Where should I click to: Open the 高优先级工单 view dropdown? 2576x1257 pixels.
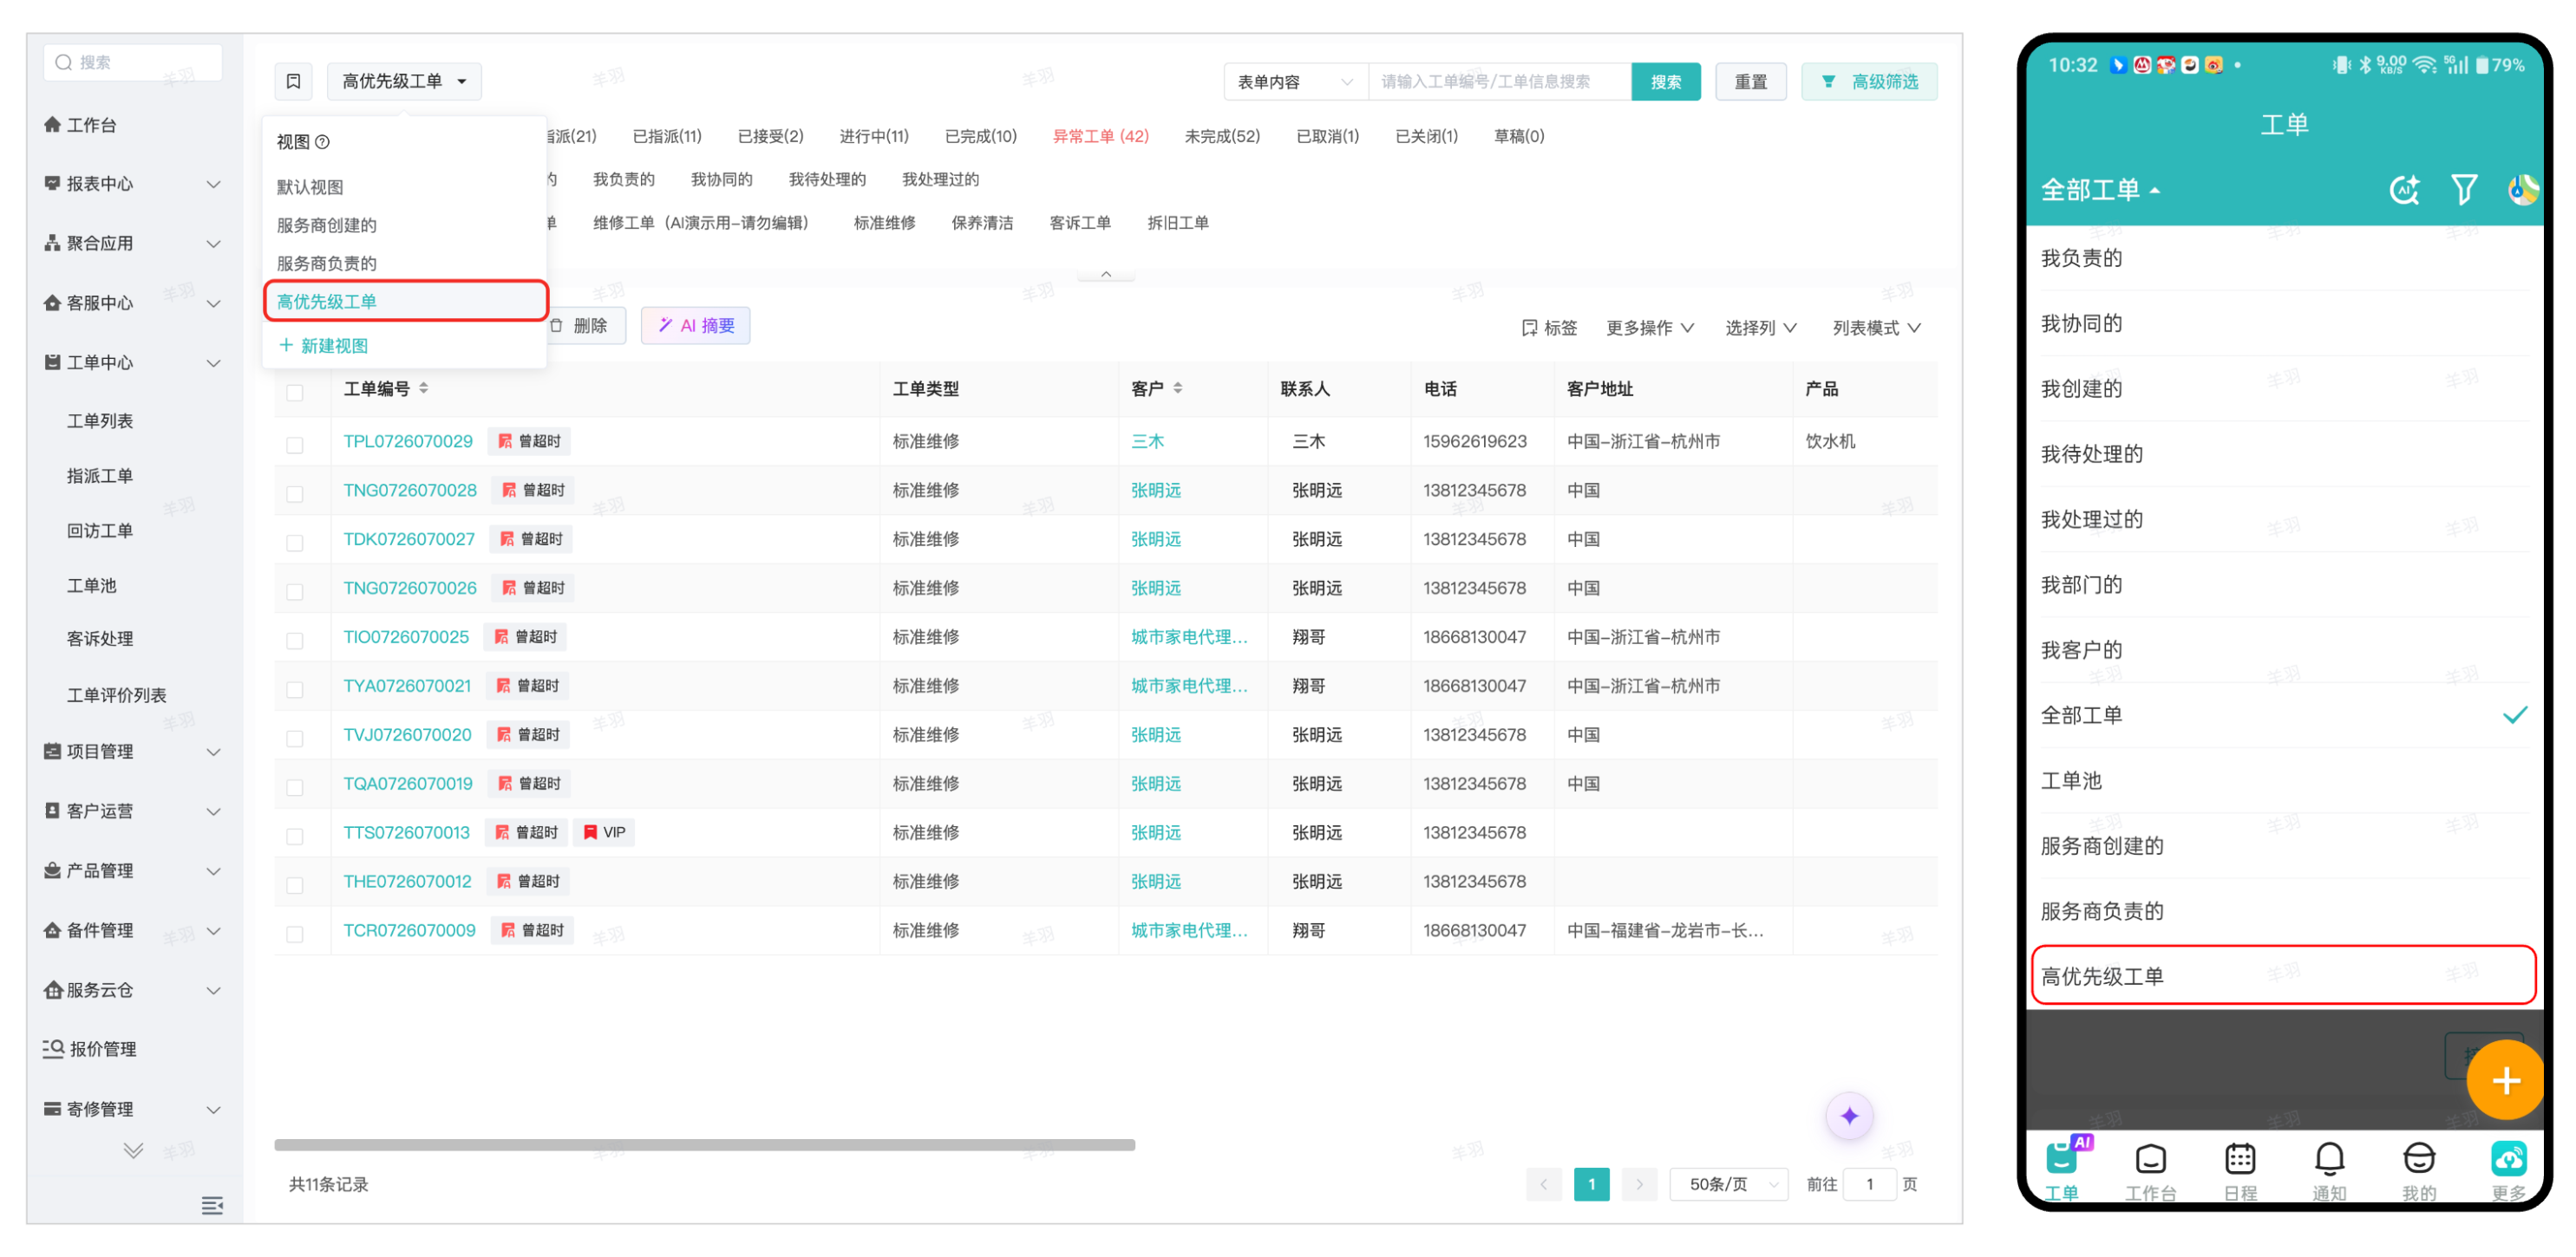coord(404,81)
